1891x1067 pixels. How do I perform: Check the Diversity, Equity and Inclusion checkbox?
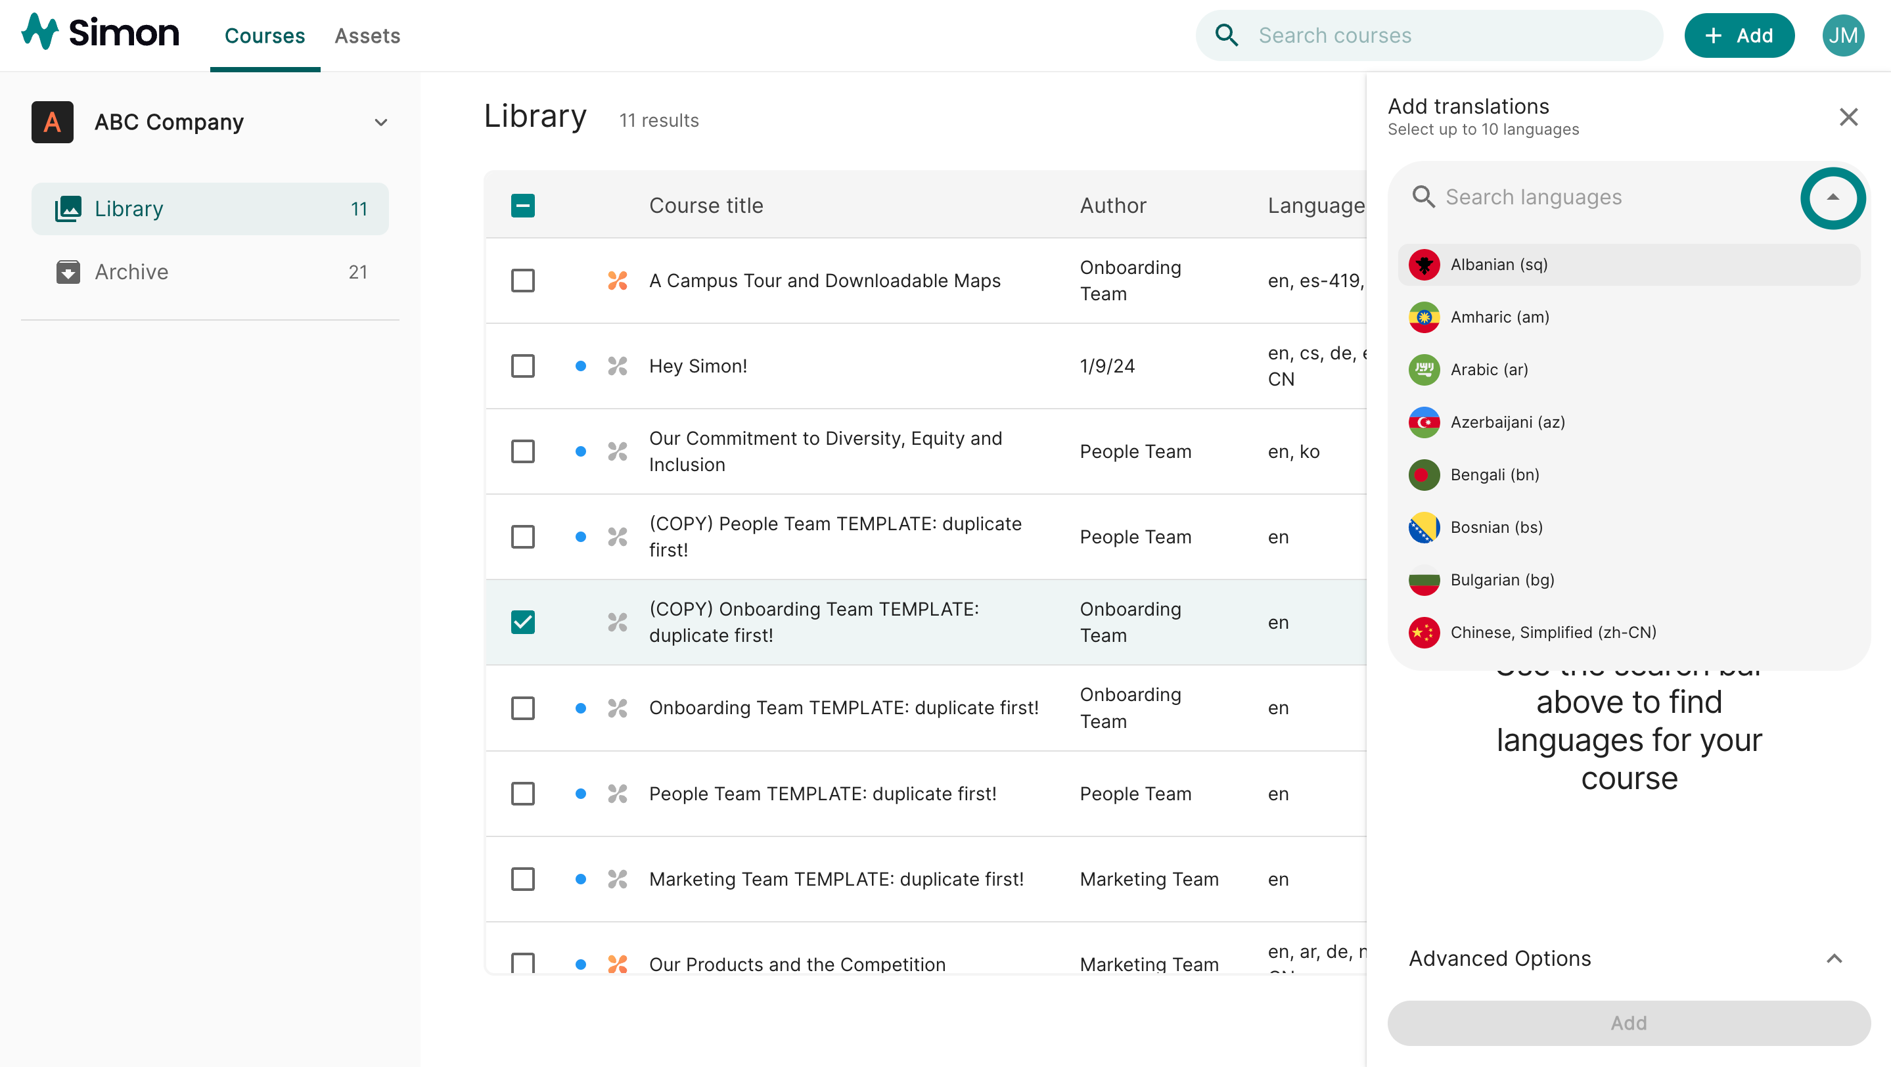coord(522,451)
